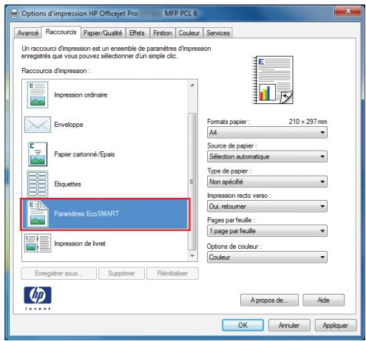
Task: Select the Etiquettes list entry text
Action: pos(67,184)
